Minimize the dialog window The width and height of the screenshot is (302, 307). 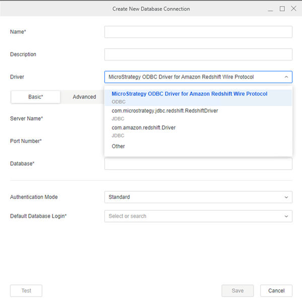pyautogui.click(x=270, y=9)
